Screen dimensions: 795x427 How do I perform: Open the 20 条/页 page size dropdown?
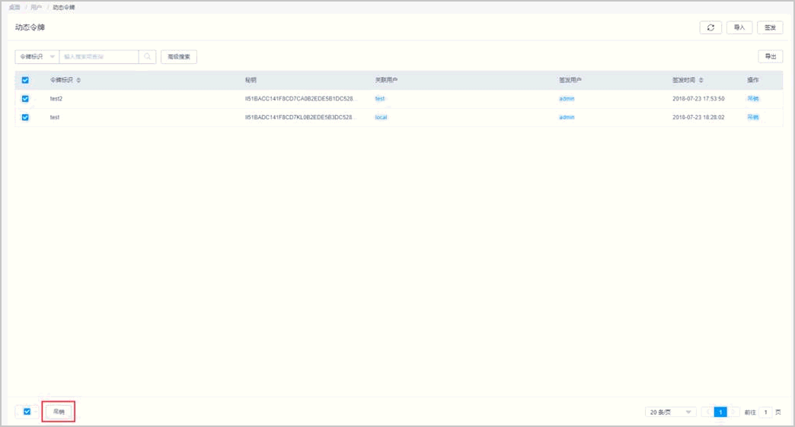click(x=670, y=412)
